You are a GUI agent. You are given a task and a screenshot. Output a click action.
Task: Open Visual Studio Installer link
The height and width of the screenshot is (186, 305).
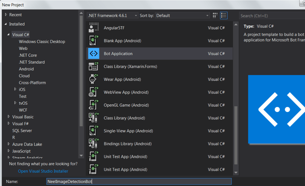[43, 171]
